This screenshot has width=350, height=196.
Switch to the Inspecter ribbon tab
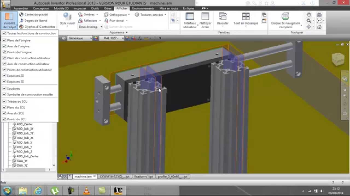coord(80,8)
